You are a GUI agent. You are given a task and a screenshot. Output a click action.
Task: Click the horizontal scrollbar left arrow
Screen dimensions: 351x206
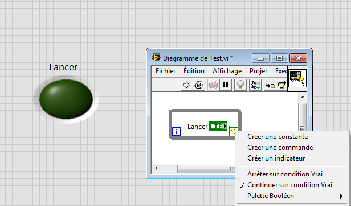tap(156, 169)
